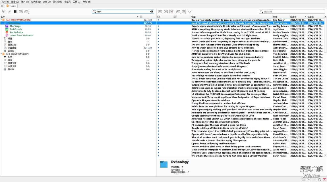Open article Florida seeks a ban on ChatGPT
Image resolution: width=327 pixels, height=182 pixels.
pyautogui.click(x=219, y=140)
